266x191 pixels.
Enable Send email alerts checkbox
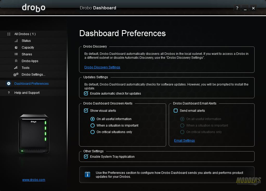[x=176, y=111]
